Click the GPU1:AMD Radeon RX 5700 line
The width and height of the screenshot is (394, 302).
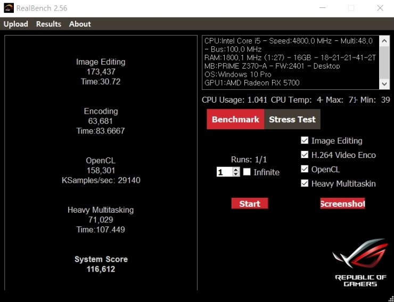(252, 83)
